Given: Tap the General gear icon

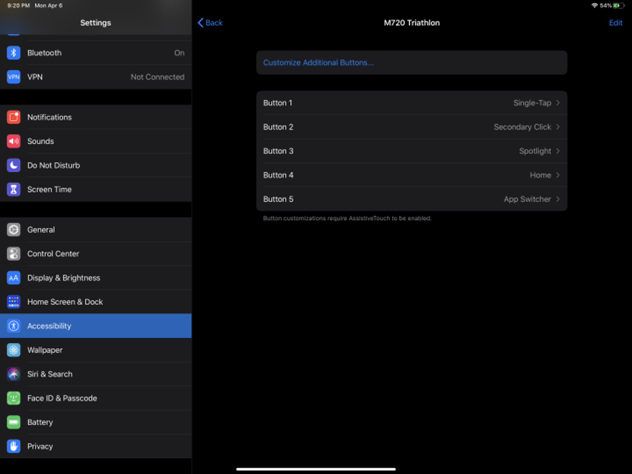Looking at the screenshot, I should (14, 230).
